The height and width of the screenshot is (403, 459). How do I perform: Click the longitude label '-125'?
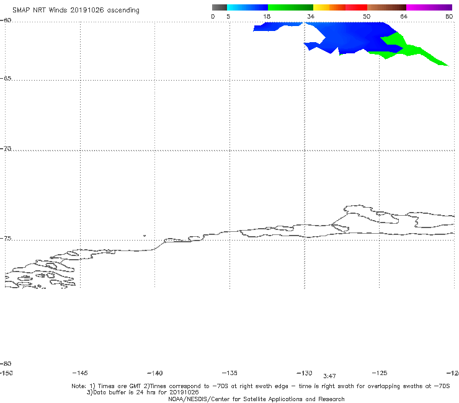coord(380,373)
